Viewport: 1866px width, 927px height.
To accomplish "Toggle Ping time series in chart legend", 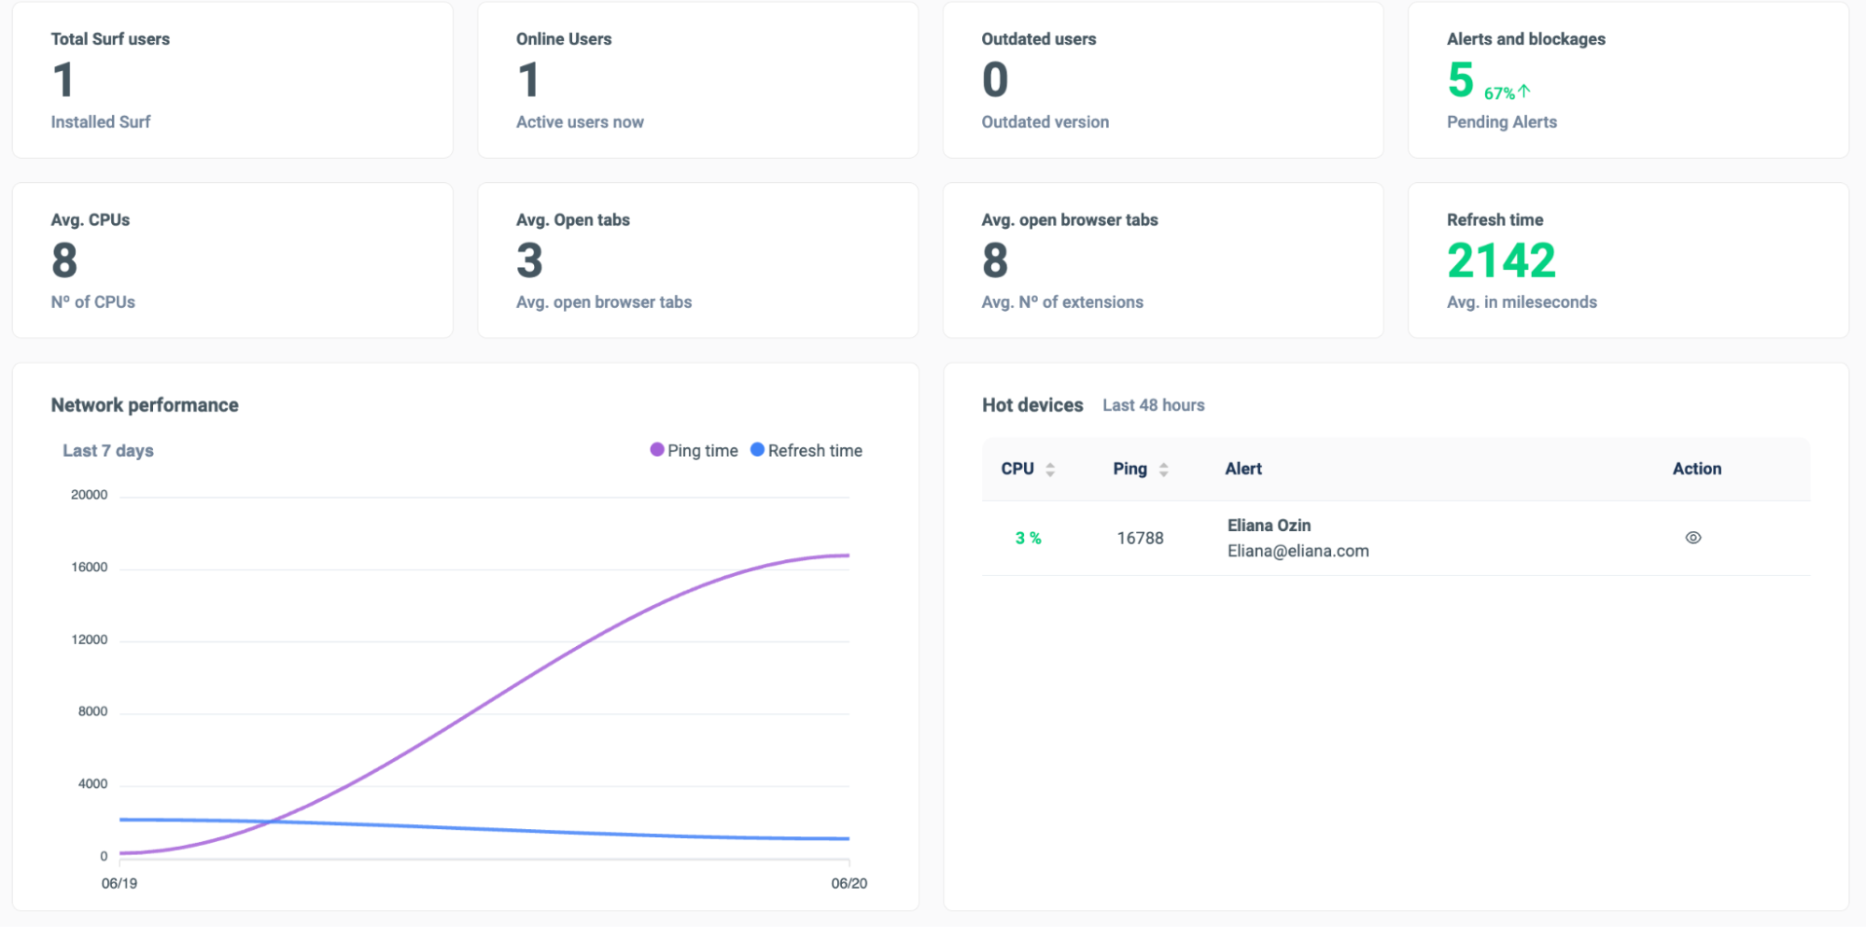I will click(x=694, y=451).
